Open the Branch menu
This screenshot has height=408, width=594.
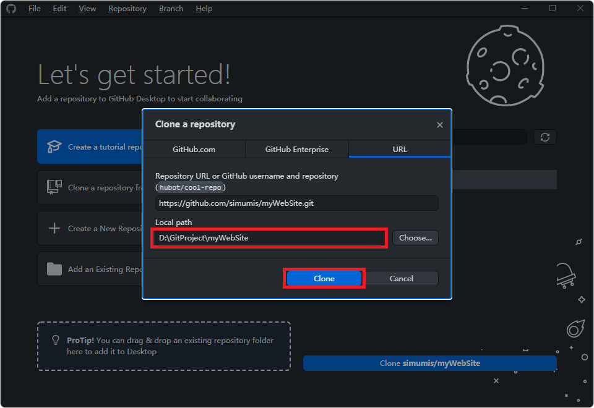pyautogui.click(x=171, y=9)
